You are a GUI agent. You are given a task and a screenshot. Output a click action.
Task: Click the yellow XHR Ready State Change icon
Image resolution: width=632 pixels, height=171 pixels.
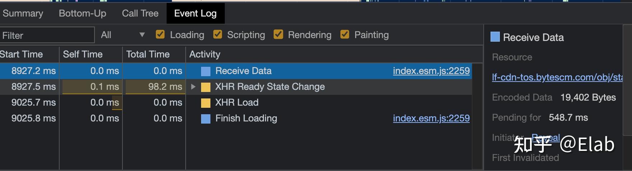point(206,87)
